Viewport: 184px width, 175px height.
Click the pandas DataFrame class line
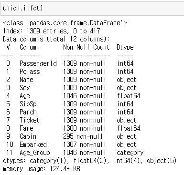click(65, 23)
